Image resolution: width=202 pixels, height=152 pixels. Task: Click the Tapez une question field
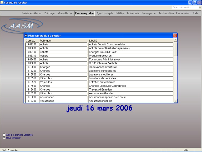point(185,7)
